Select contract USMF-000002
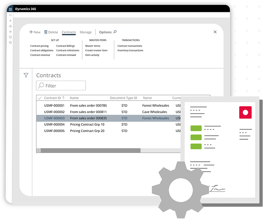 54,112
